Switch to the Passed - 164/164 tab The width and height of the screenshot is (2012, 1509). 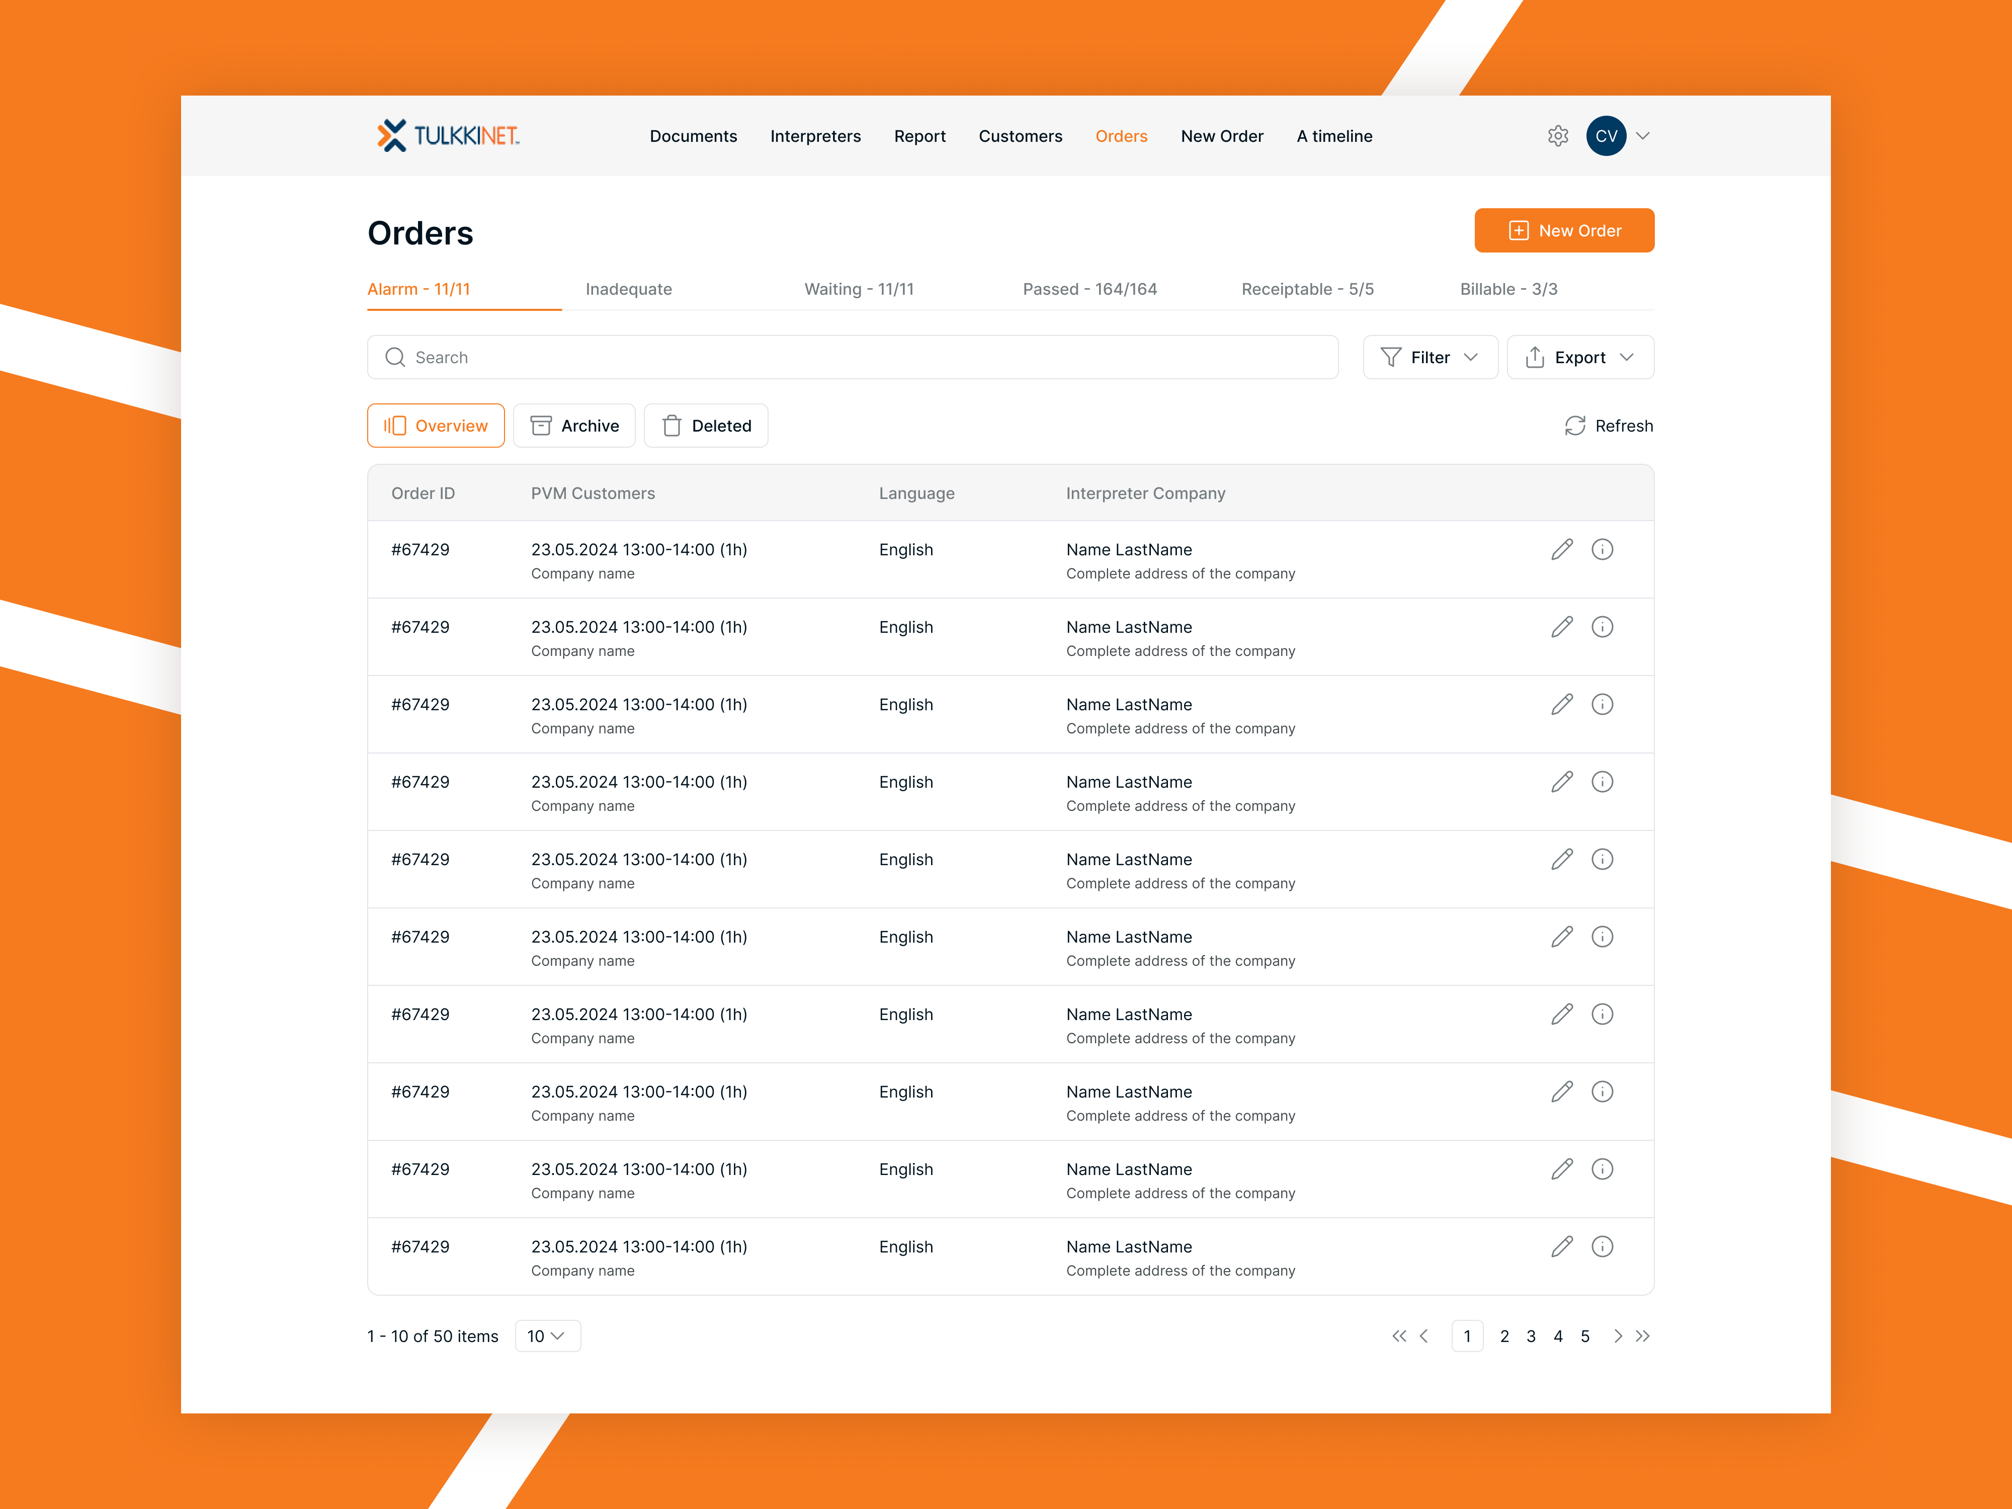click(x=1089, y=288)
